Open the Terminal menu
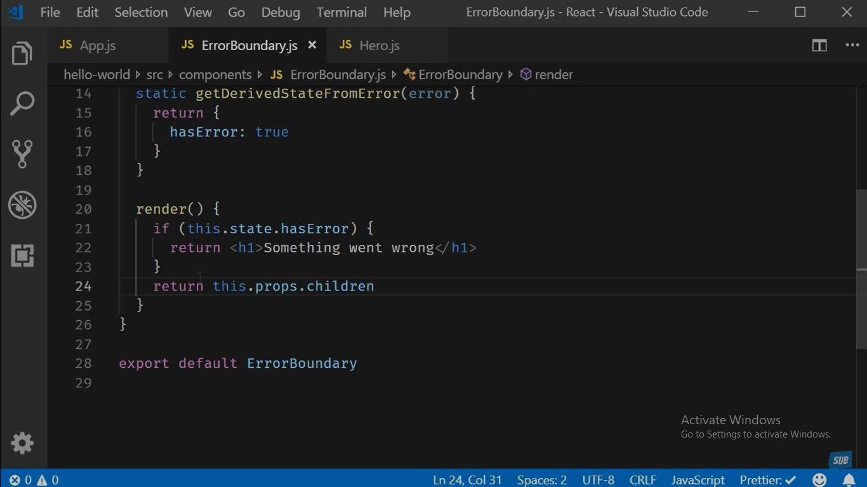This screenshot has height=487, width=867. pyautogui.click(x=341, y=12)
